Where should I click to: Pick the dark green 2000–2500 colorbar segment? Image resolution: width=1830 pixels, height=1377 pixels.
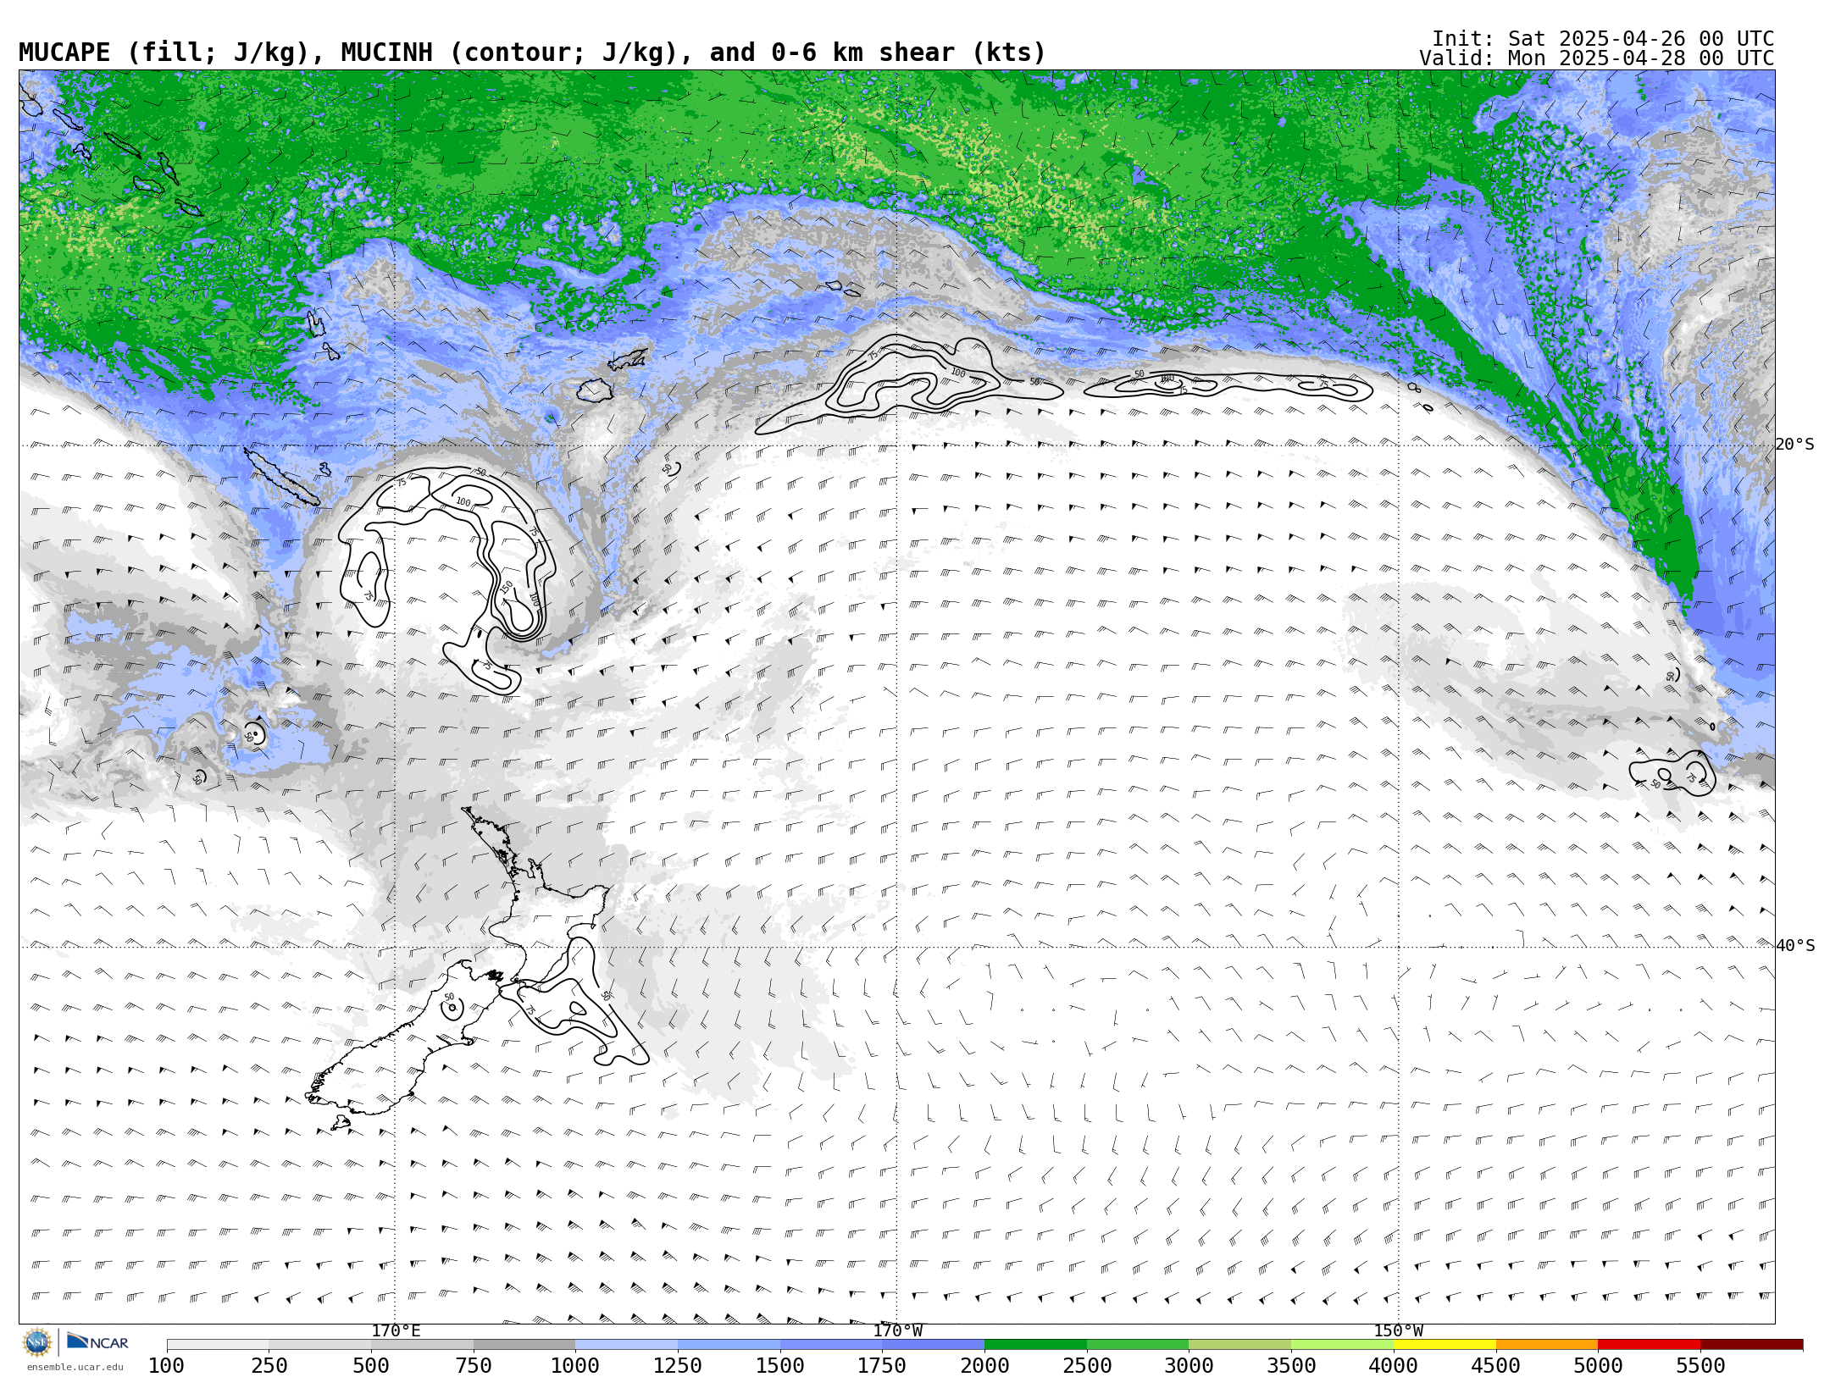tap(1035, 1345)
